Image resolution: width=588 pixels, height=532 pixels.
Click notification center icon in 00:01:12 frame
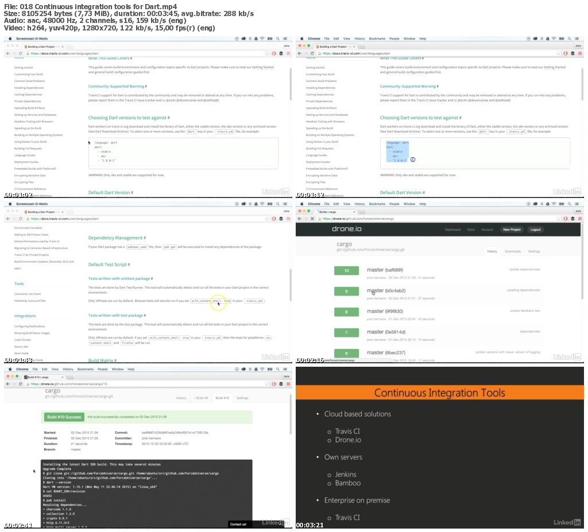(577, 38)
